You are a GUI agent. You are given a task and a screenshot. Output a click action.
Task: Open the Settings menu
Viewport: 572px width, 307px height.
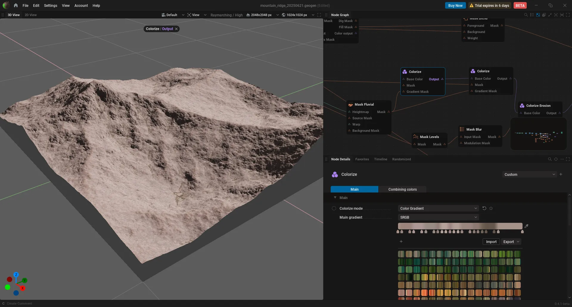pos(50,5)
